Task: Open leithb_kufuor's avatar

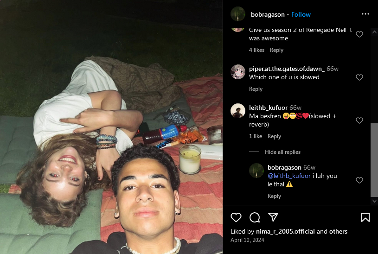Action: coord(237,111)
